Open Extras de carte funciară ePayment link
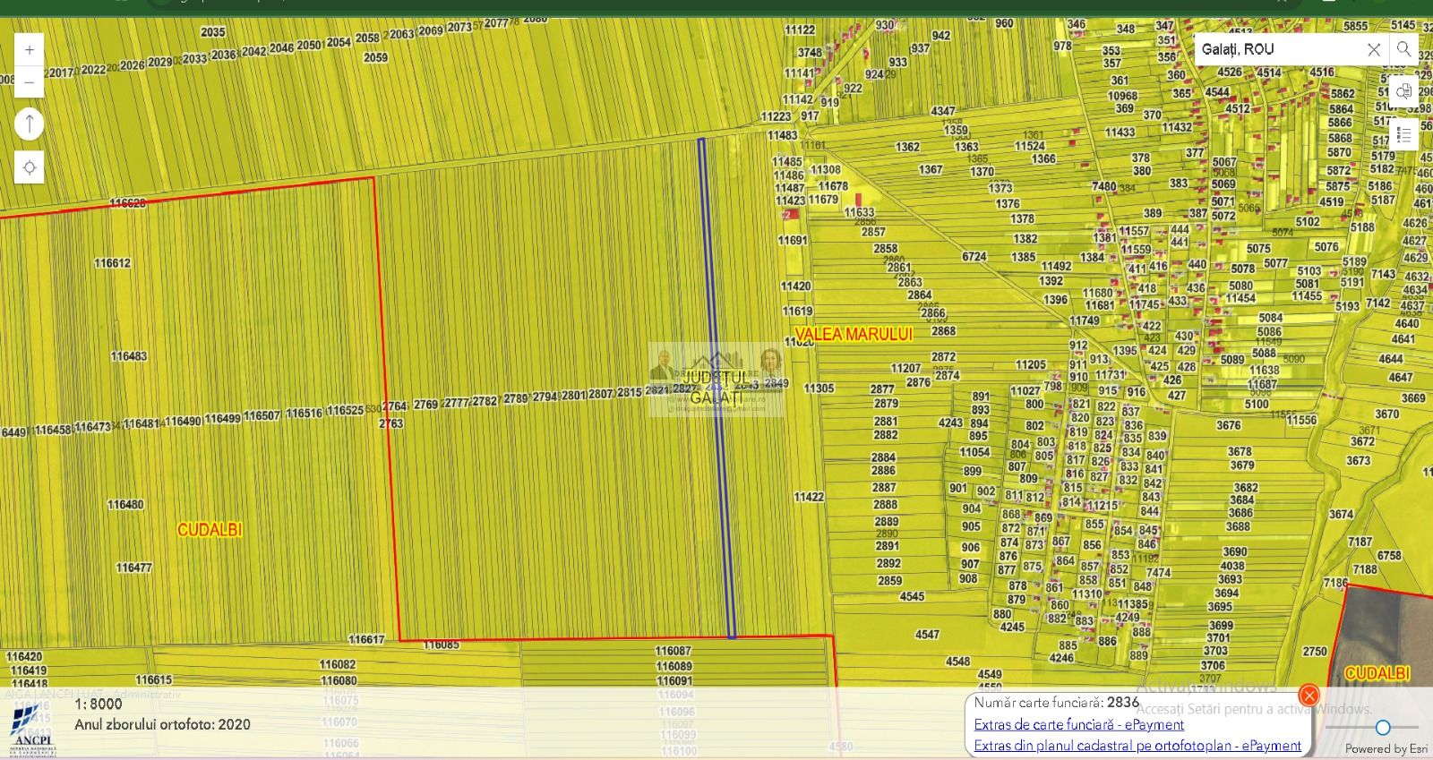The image size is (1433, 760). (x=1078, y=724)
